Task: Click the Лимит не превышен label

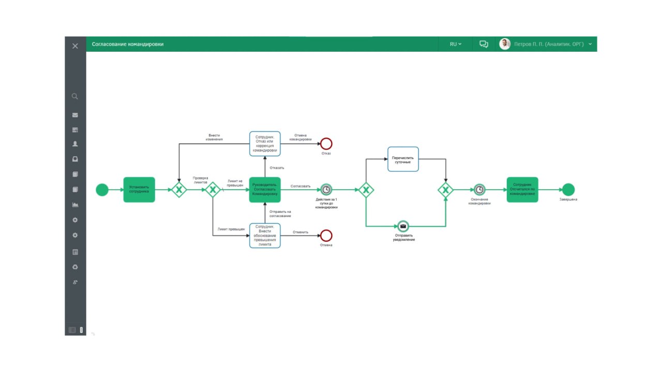Action: coord(235,183)
